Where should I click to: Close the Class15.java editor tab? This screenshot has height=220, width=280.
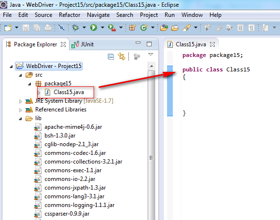tap(212, 44)
